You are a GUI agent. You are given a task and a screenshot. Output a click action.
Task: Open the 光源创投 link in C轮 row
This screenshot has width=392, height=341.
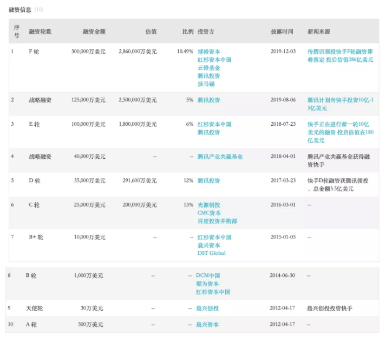pyautogui.click(x=208, y=205)
